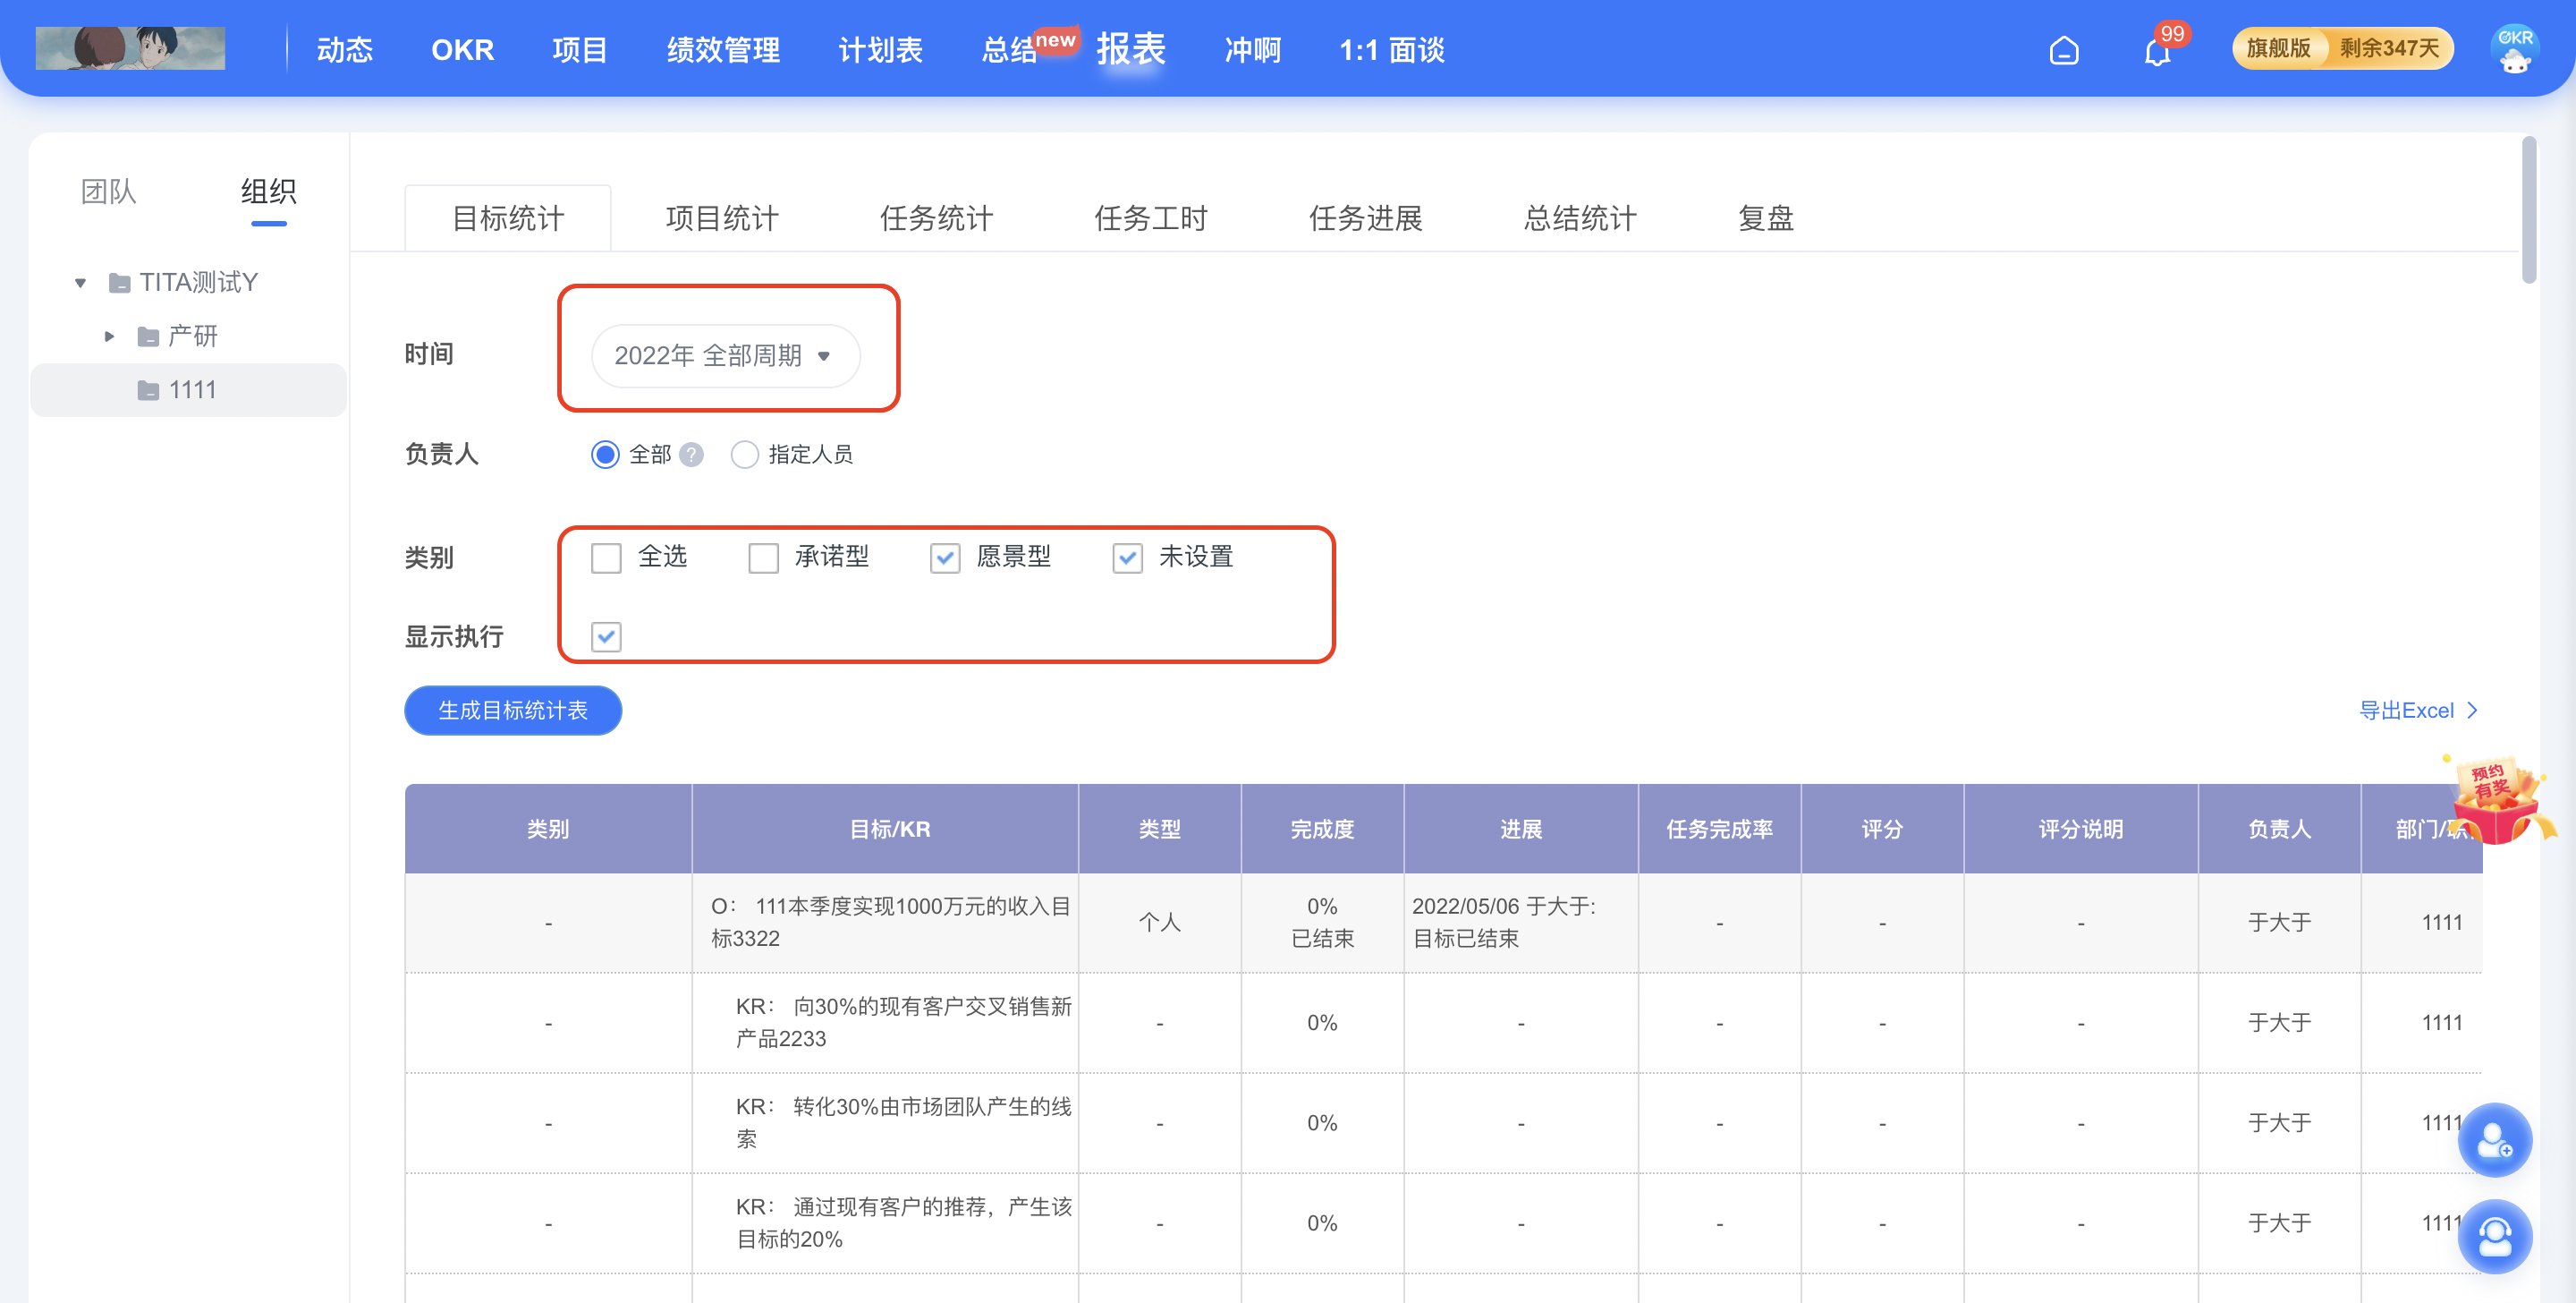Click the 个人 type cell
The image size is (2576, 1303).
point(1159,923)
